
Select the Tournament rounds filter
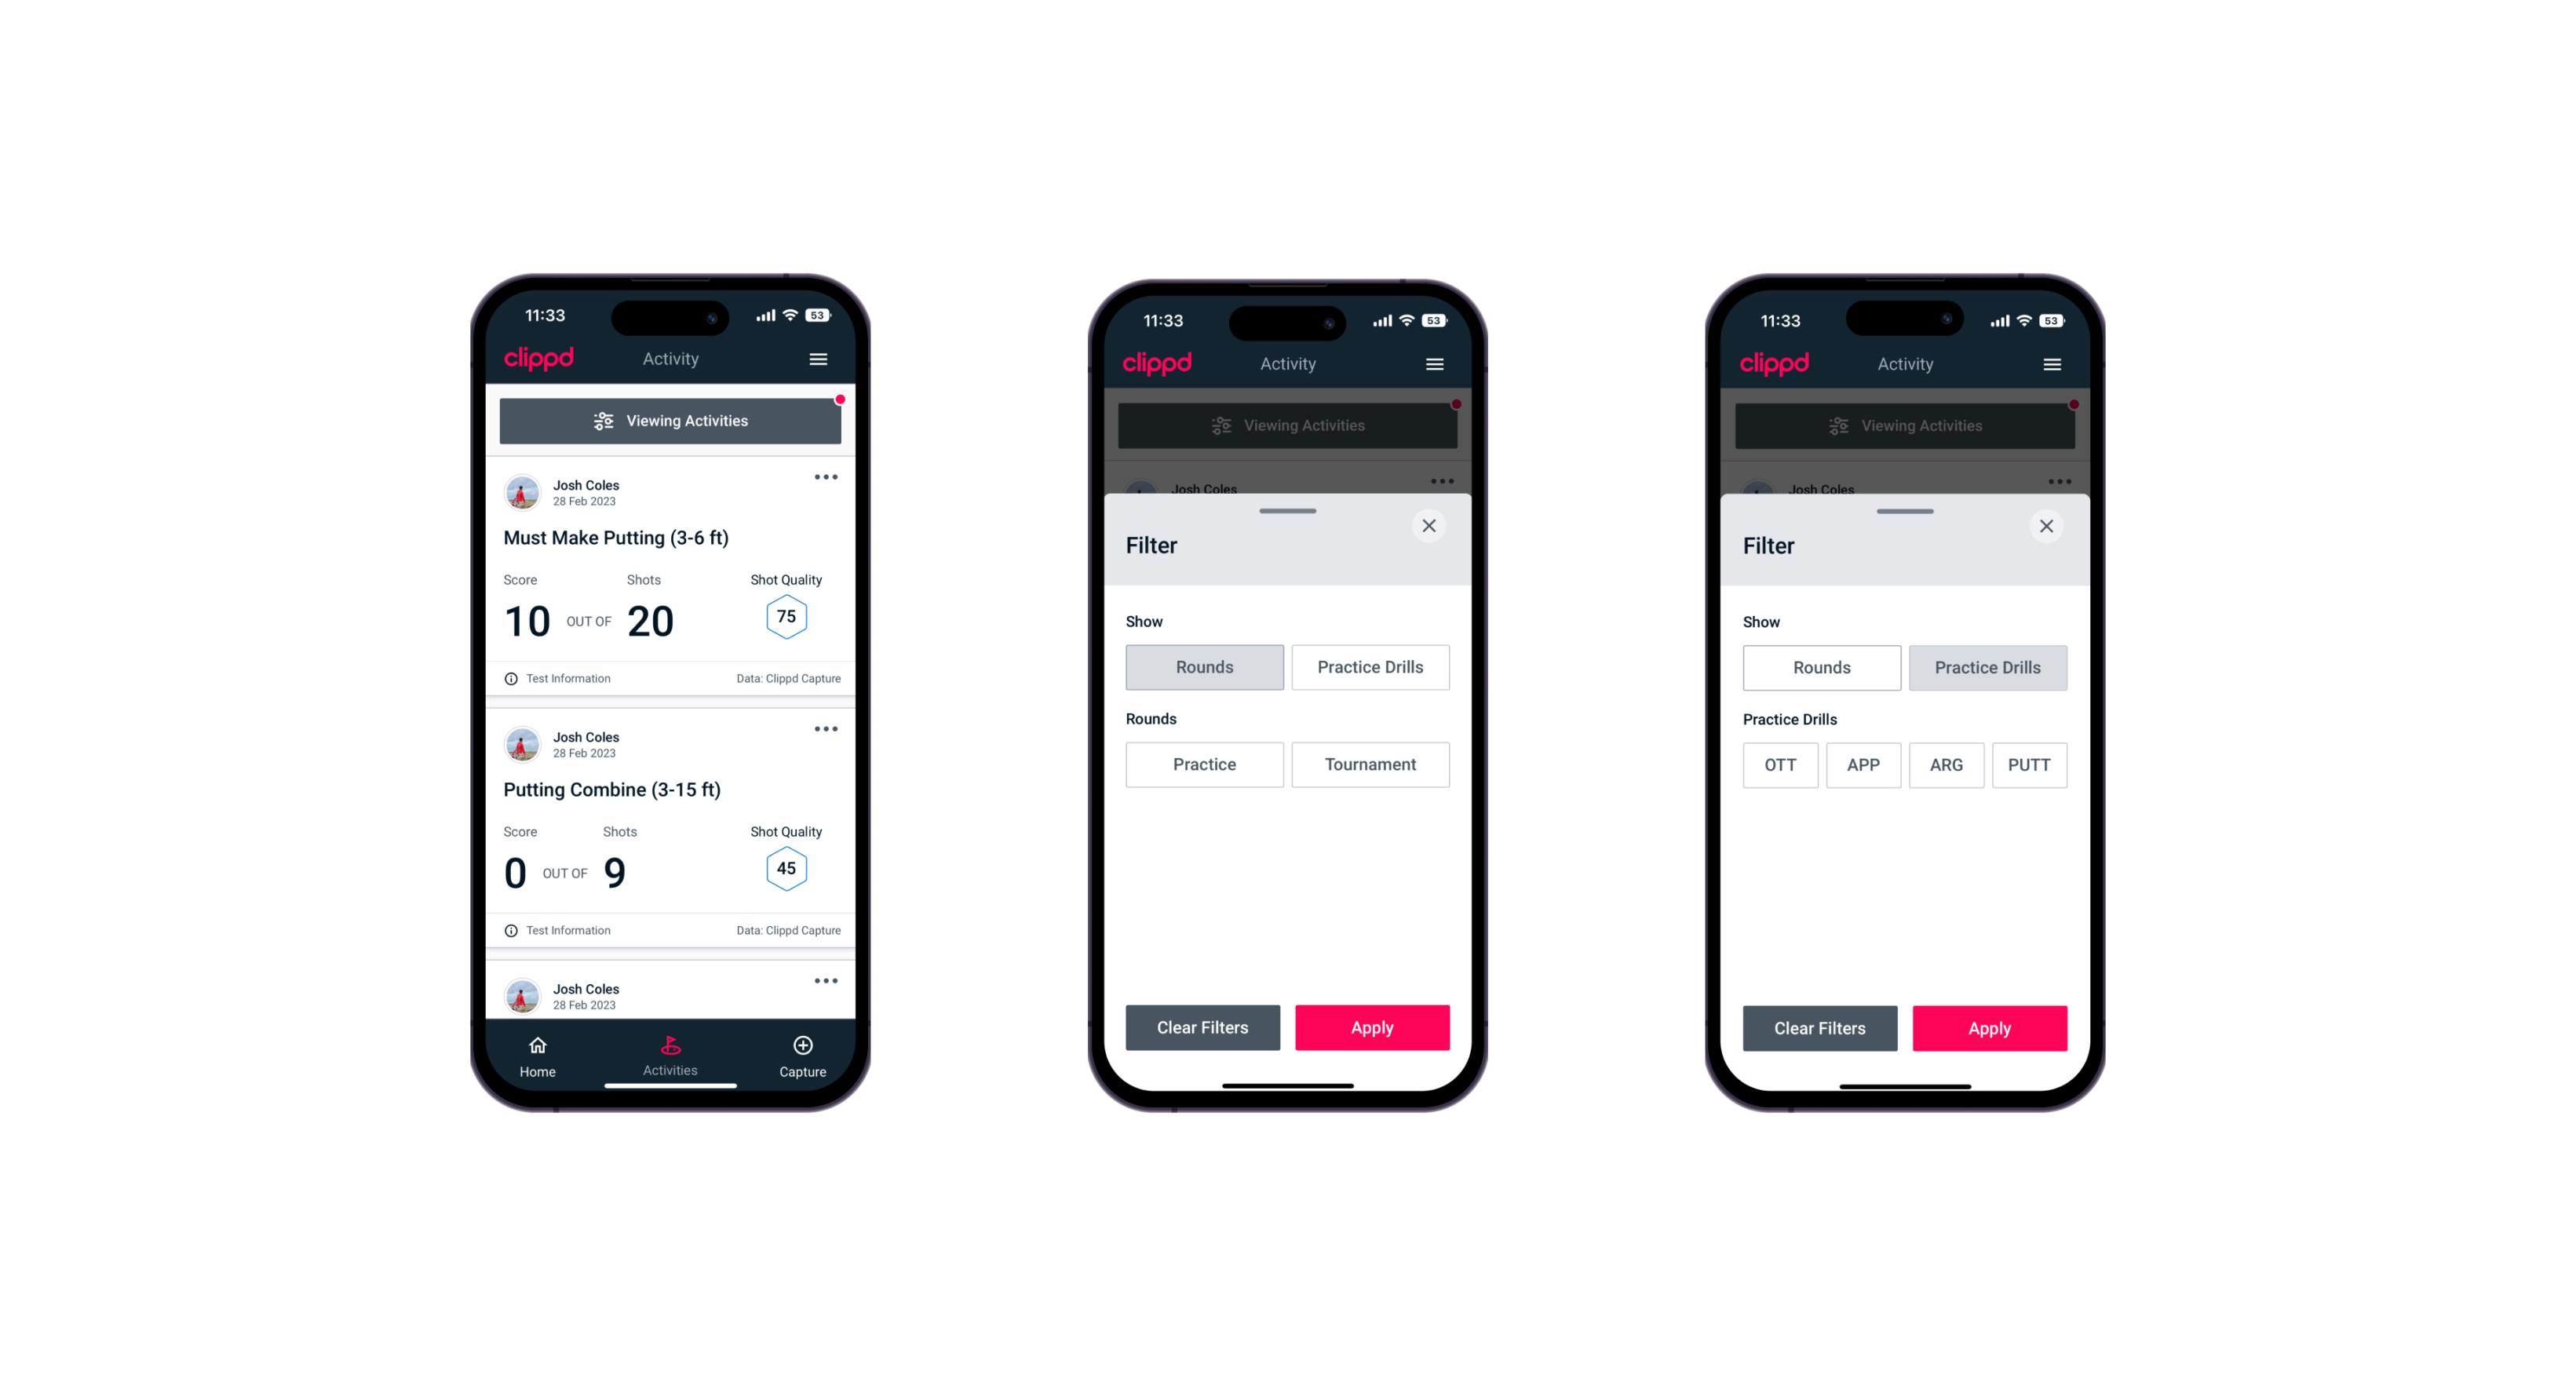tap(1367, 763)
